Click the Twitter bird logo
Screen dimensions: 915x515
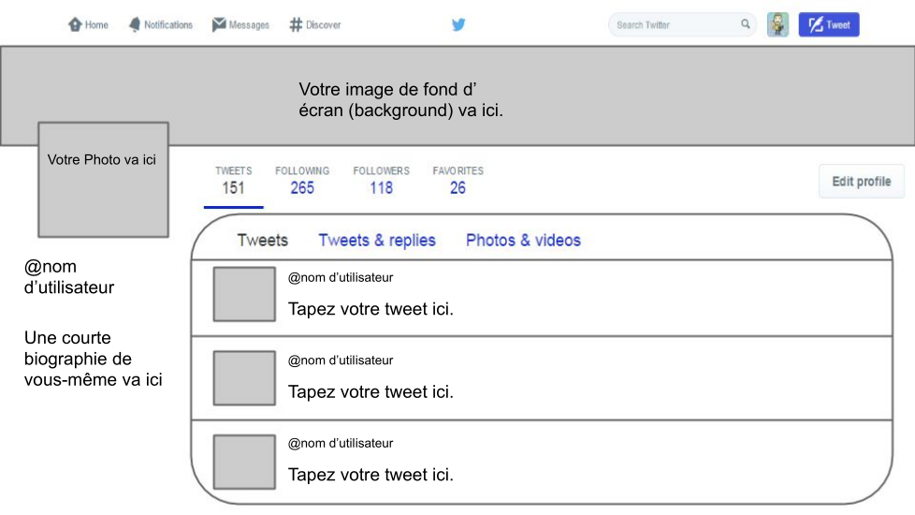click(458, 25)
